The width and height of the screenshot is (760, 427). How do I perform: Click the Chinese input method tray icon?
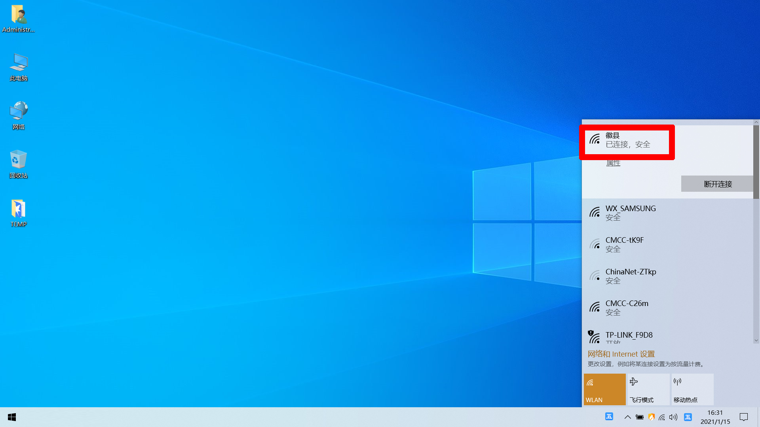(688, 417)
